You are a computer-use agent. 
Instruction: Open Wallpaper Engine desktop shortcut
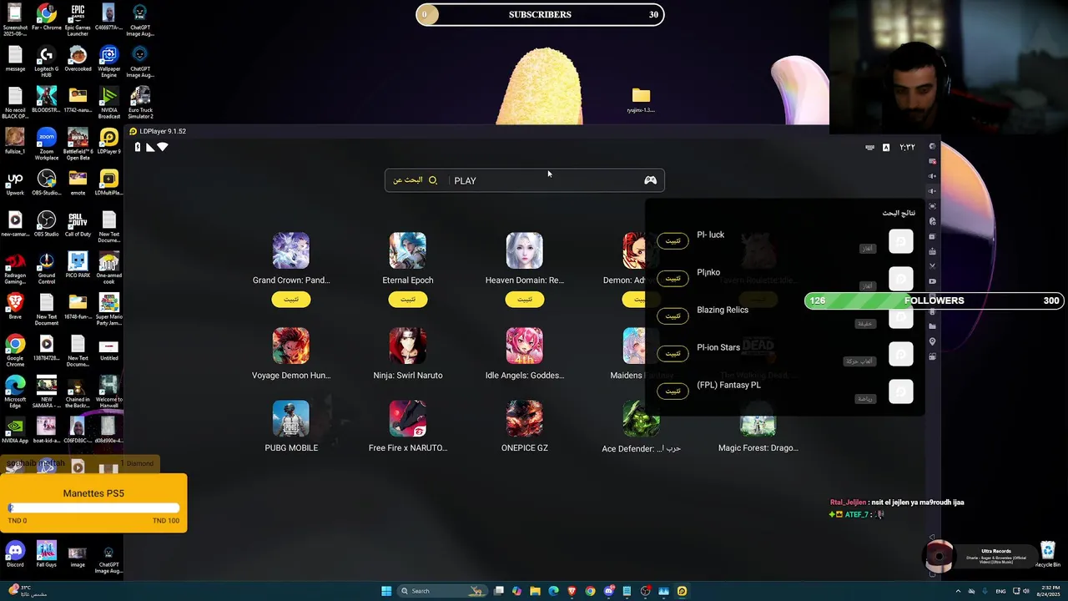pos(108,62)
